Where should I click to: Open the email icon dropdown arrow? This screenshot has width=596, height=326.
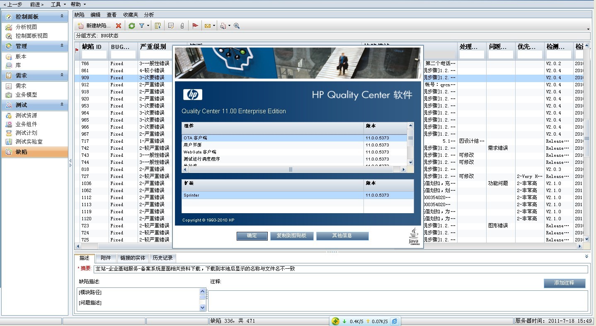click(214, 26)
